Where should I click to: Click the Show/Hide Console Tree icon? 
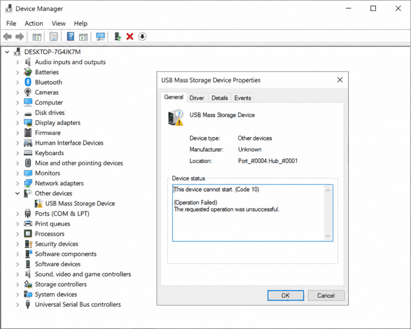pos(37,37)
